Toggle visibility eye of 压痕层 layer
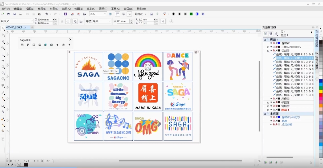 [x=271, y=99]
